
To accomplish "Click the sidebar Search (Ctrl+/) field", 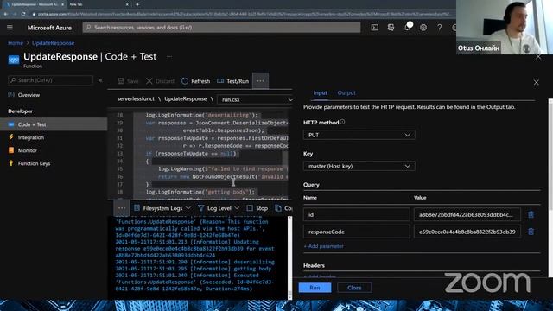I will point(50,80).
